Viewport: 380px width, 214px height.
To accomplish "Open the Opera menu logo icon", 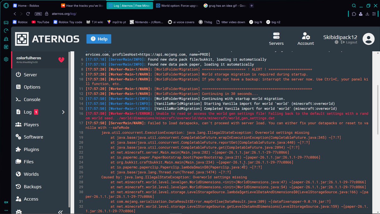I will pyautogui.click(x=6, y=6).
